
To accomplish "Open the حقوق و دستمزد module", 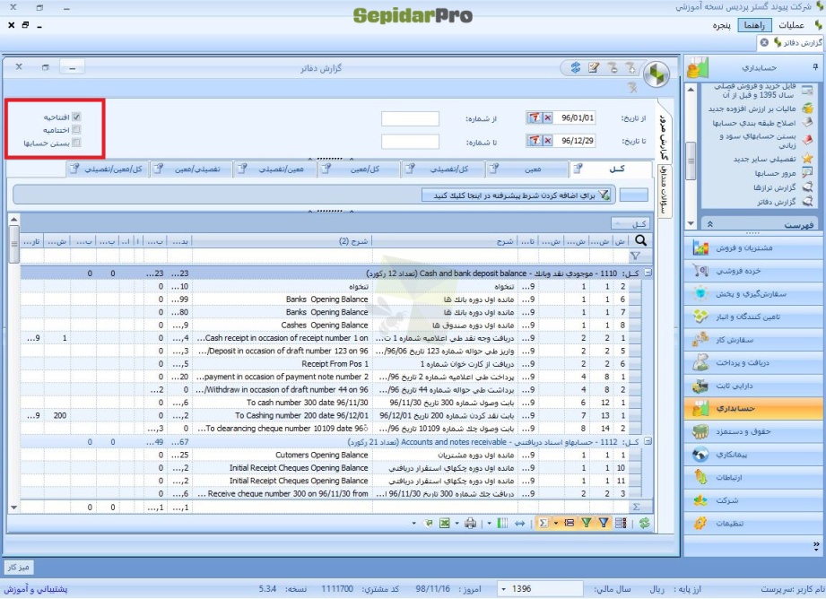I will pyautogui.click(x=753, y=431).
